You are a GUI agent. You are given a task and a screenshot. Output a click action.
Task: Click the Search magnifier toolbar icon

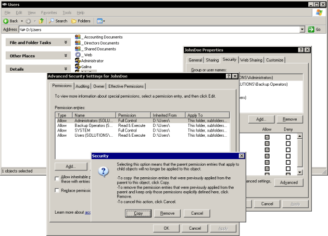[52, 21]
